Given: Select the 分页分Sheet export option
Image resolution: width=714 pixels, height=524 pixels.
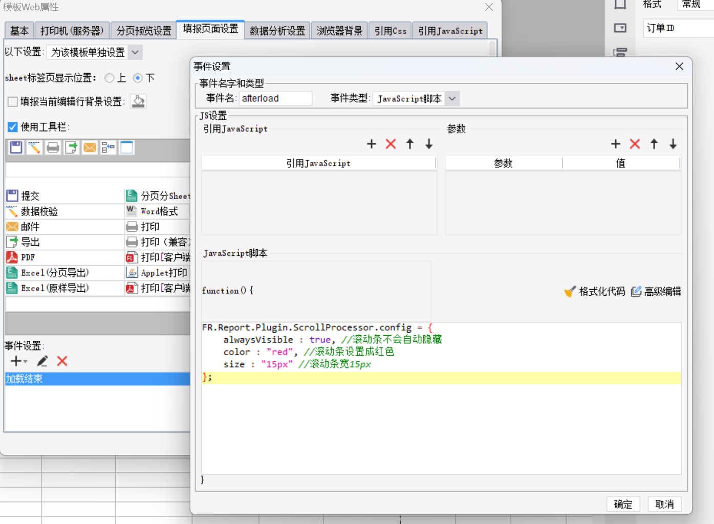Looking at the screenshot, I should (158, 196).
